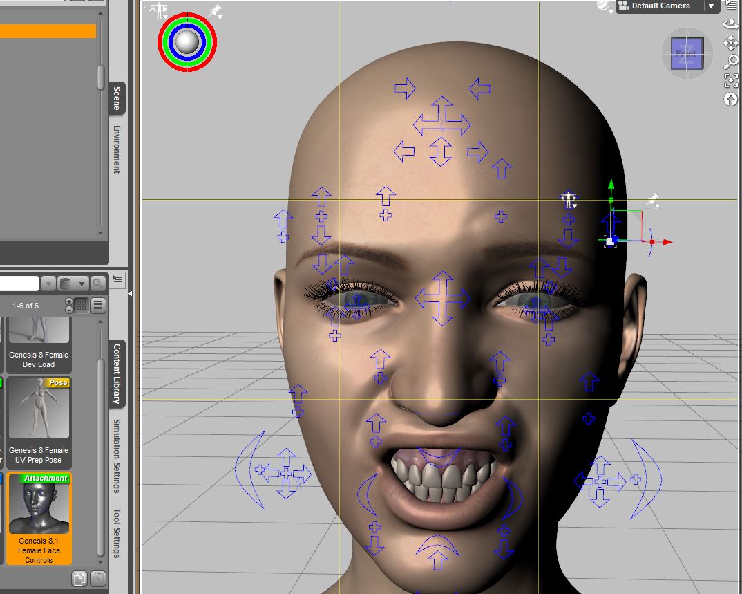The width and height of the screenshot is (742, 594).
Task: Open the Tool Settings tab
Action: pyautogui.click(x=117, y=533)
